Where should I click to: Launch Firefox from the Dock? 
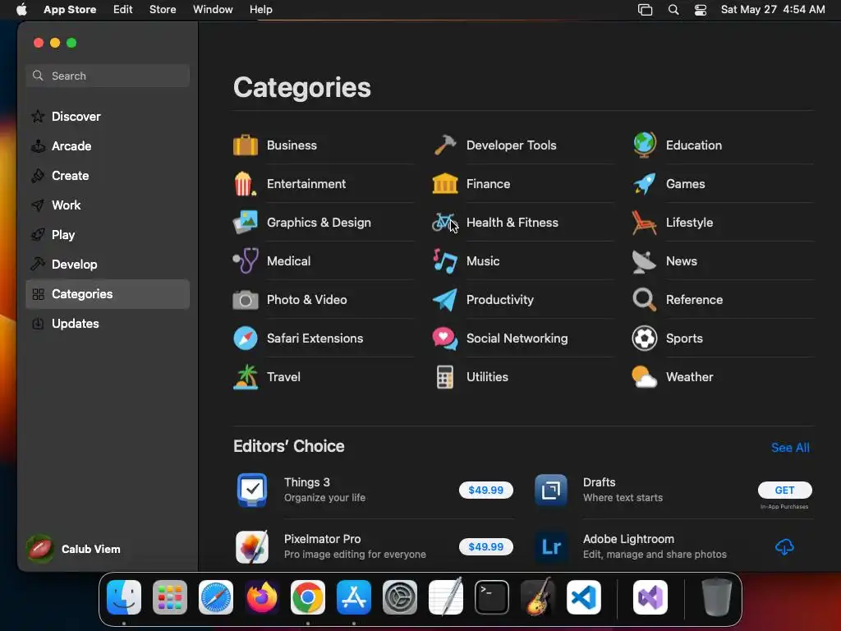pyautogui.click(x=262, y=597)
